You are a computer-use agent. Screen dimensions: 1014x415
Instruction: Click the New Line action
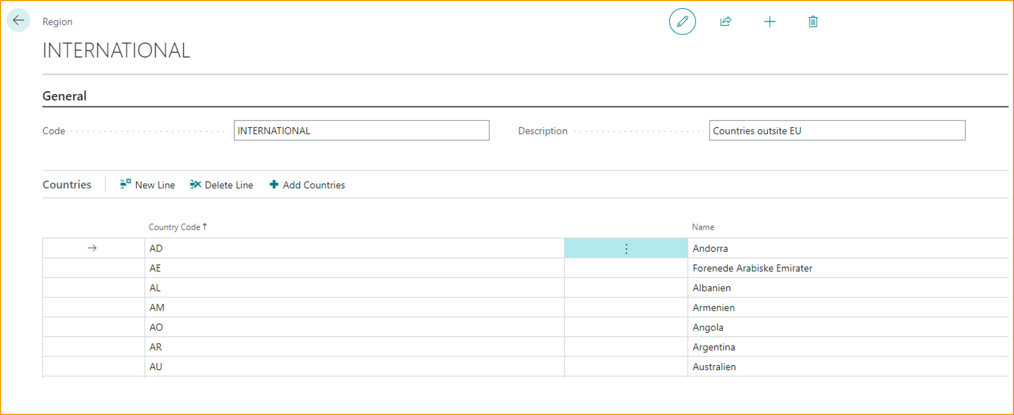click(148, 185)
